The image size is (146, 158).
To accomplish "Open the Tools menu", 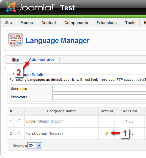I will [130, 23].
